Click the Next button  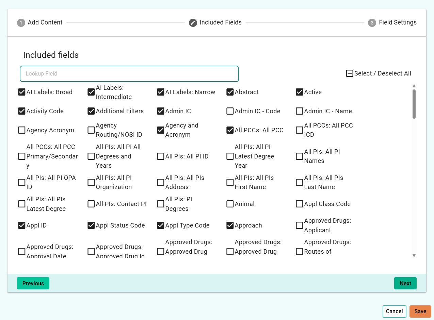[405, 283]
